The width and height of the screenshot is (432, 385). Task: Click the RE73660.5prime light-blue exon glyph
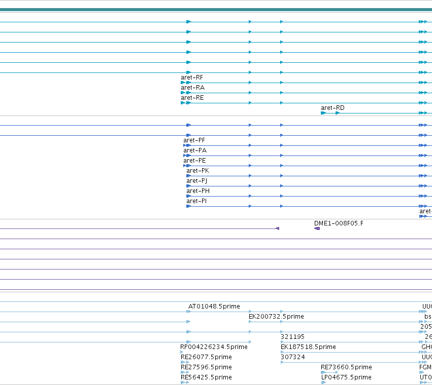click(323, 372)
